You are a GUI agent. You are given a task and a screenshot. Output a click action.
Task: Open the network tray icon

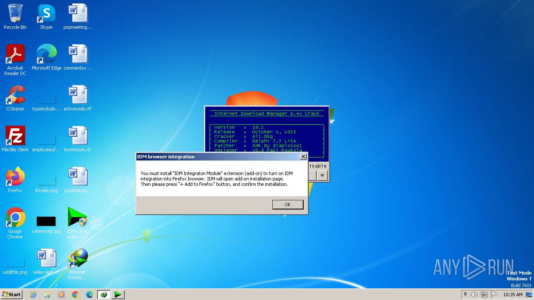[484, 295]
